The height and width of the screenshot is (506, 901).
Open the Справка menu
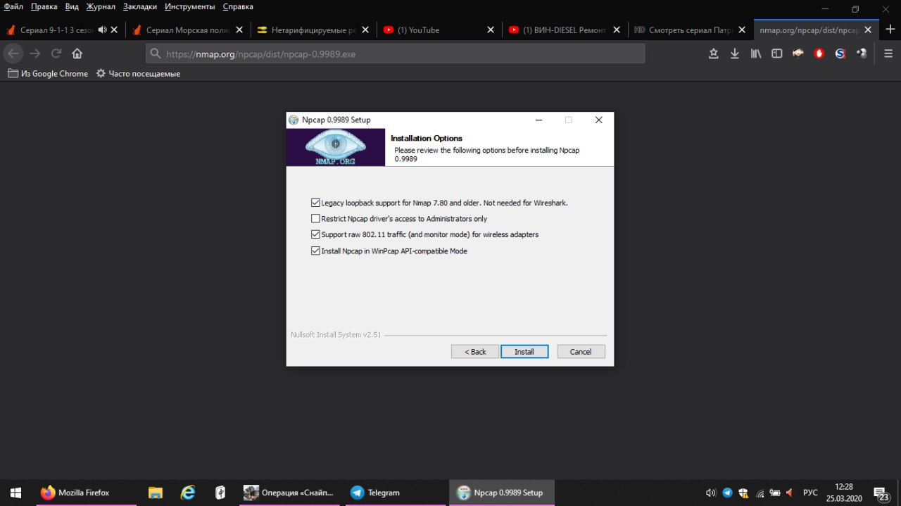coord(238,6)
